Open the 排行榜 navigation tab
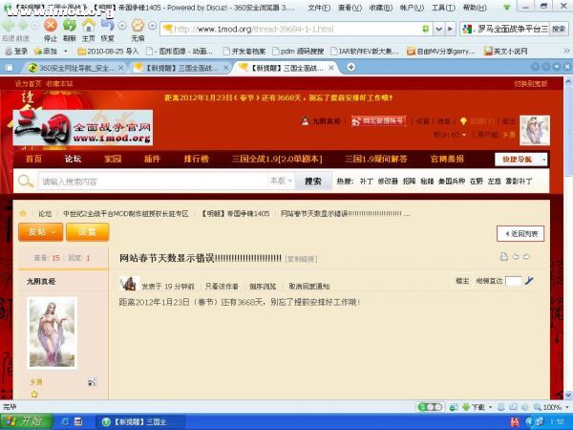 (196, 159)
